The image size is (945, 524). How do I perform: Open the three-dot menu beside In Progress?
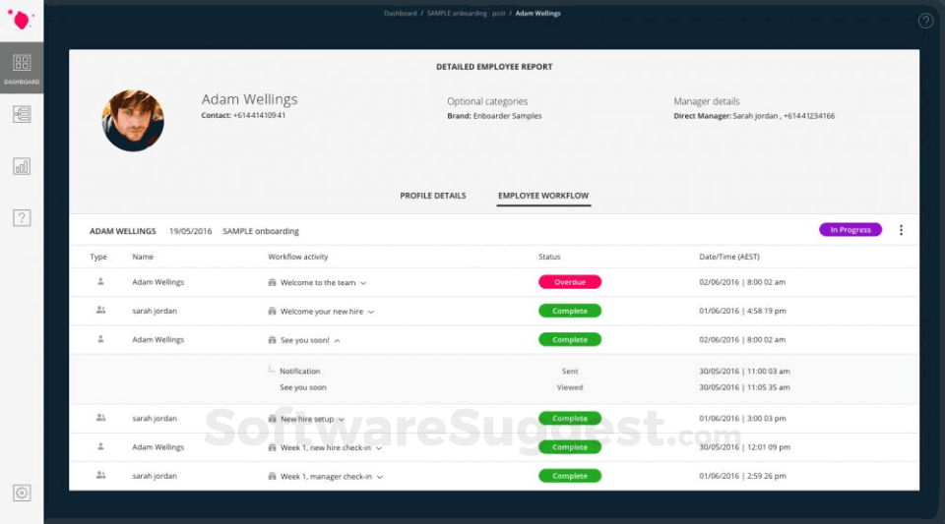click(x=901, y=230)
